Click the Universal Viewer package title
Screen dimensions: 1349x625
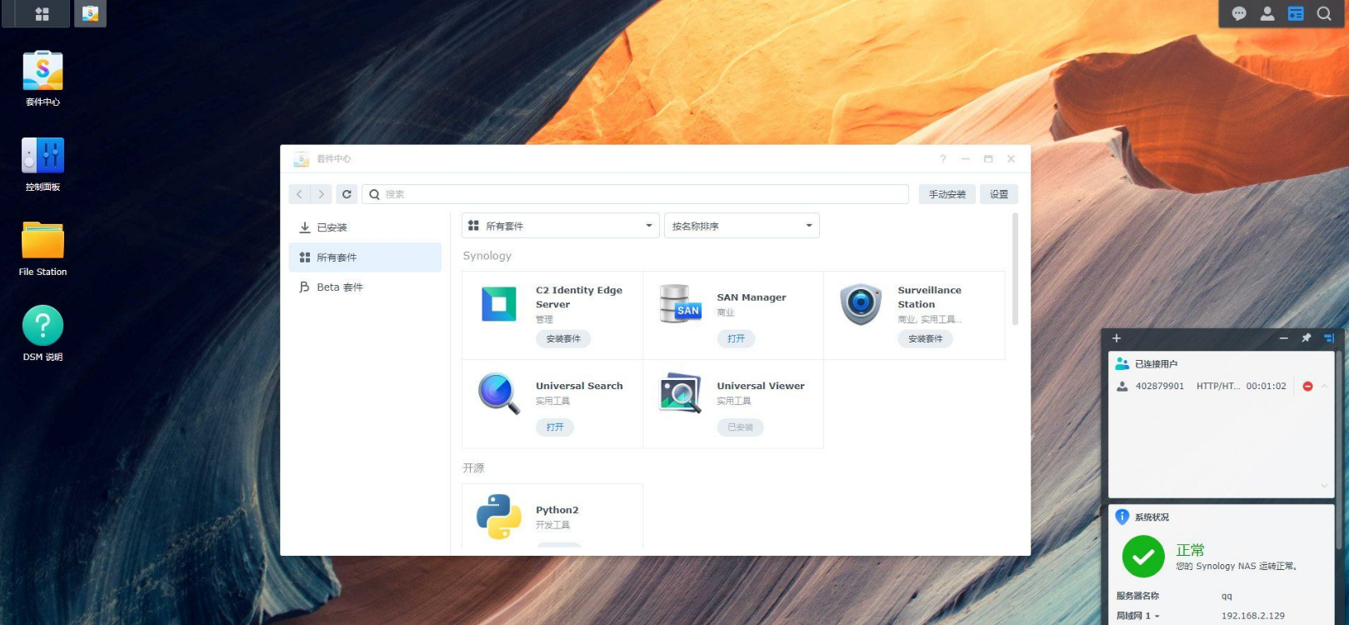761,386
